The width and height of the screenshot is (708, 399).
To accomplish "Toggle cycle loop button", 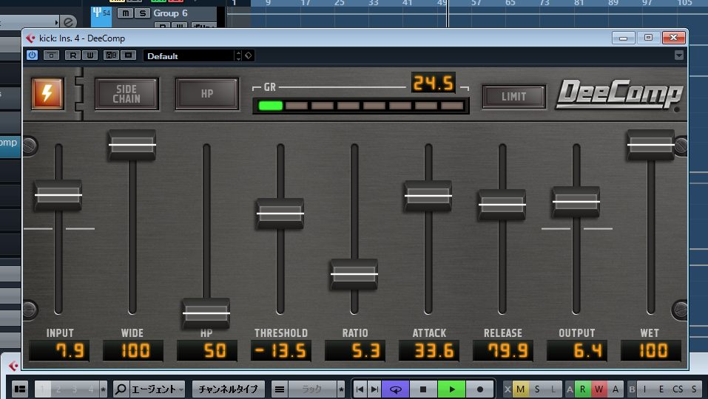I will (x=396, y=389).
